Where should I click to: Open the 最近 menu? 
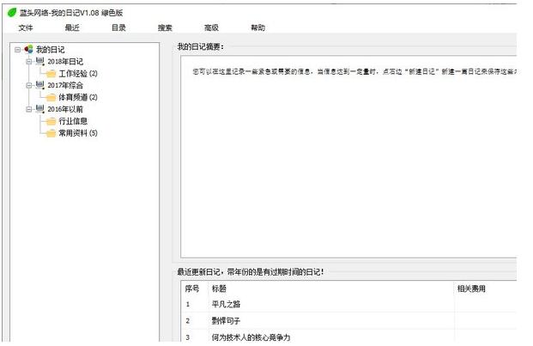pyautogui.click(x=72, y=27)
